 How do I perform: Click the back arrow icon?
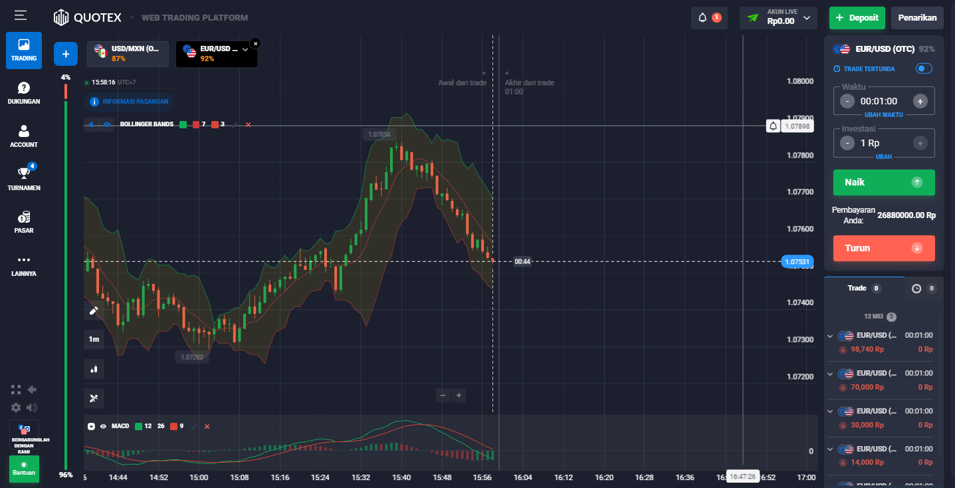pos(31,390)
